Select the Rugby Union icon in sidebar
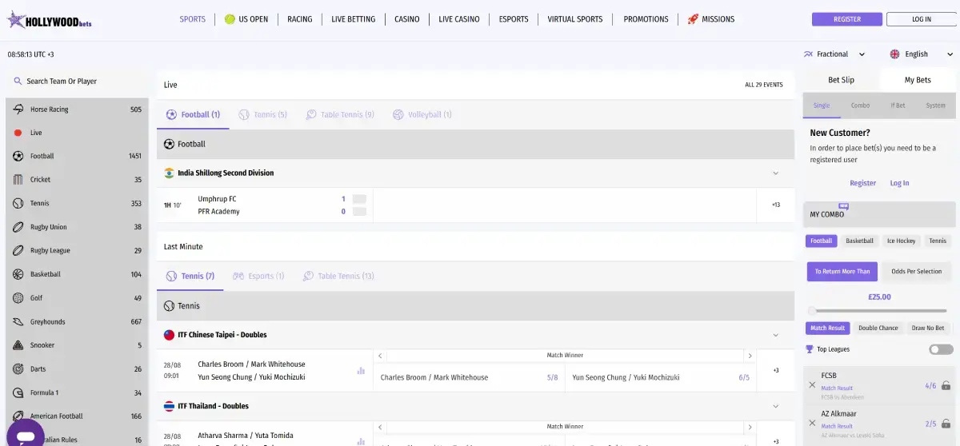960x446 pixels. 18,227
